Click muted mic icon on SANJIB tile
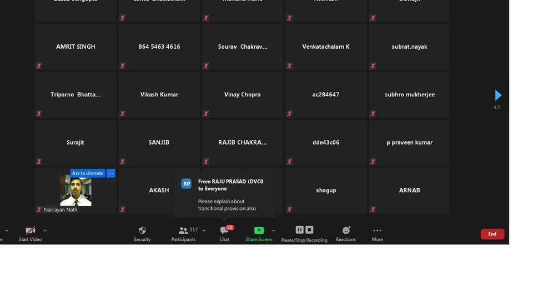Viewport: 533px width, 299px height. point(123,161)
